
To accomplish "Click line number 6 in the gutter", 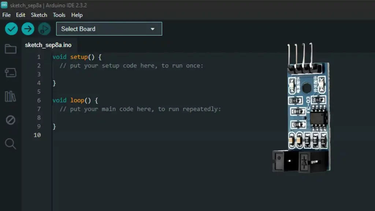I will coord(38,100).
